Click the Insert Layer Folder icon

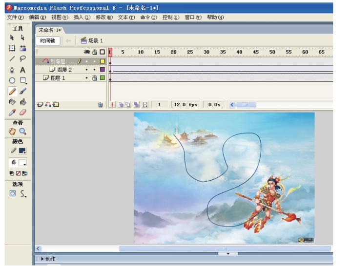pyautogui.click(x=56, y=104)
